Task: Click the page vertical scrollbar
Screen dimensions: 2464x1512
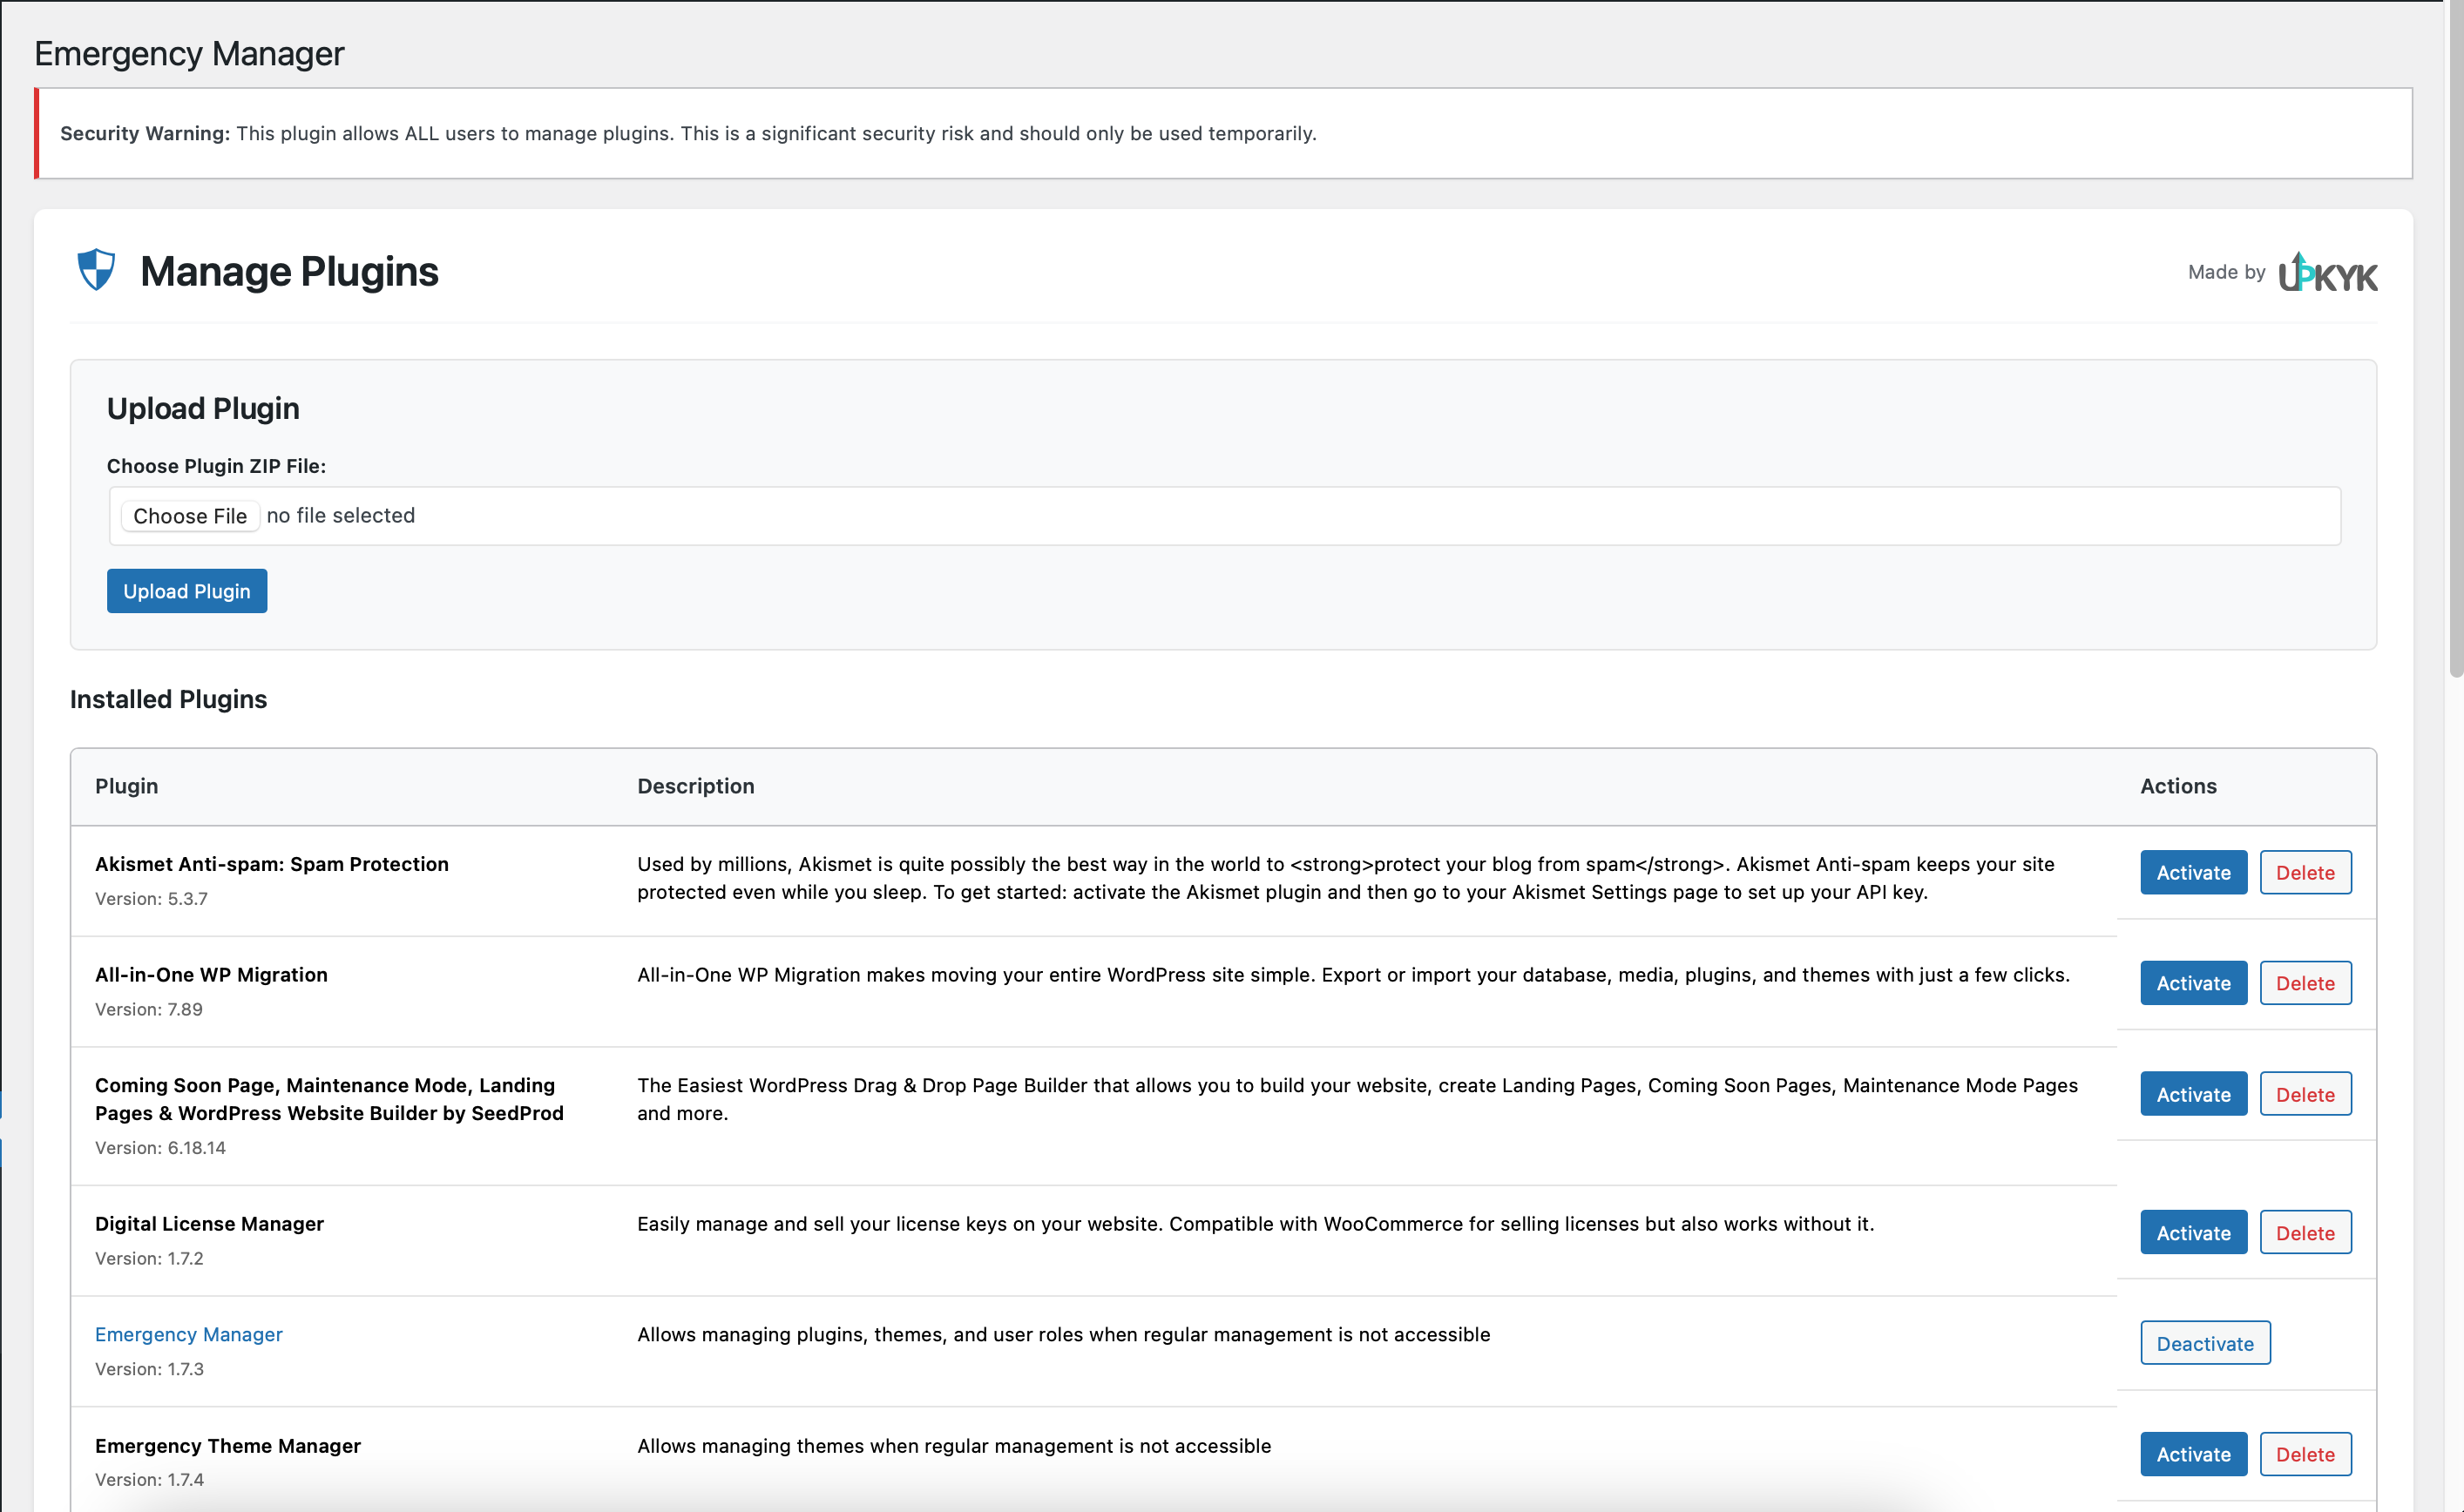Action: (x=2455, y=340)
